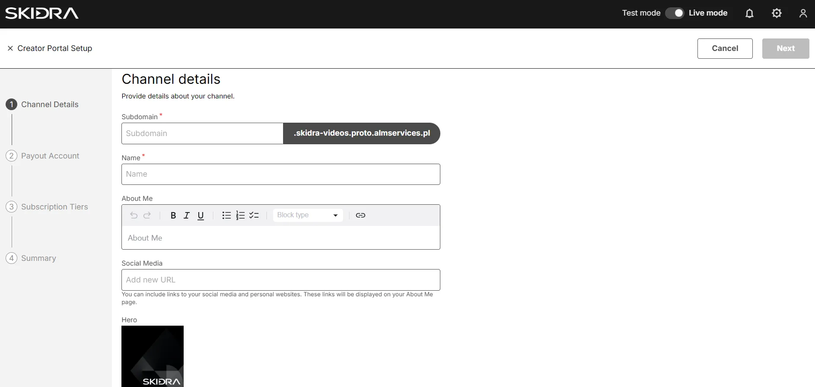815x387 pixels.
Task: Click the 'Live mode' label
Action: pyautogui.click(x=708, y=13)
